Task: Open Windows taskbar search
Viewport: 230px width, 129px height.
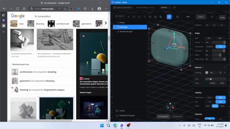Action: 109,125
